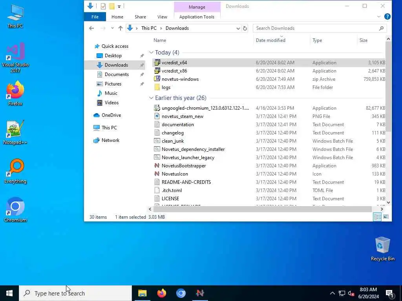Sort by the Name column header
Image resolution: width=402 pixels, height=301 pixels.
click(x=160, y=40)
